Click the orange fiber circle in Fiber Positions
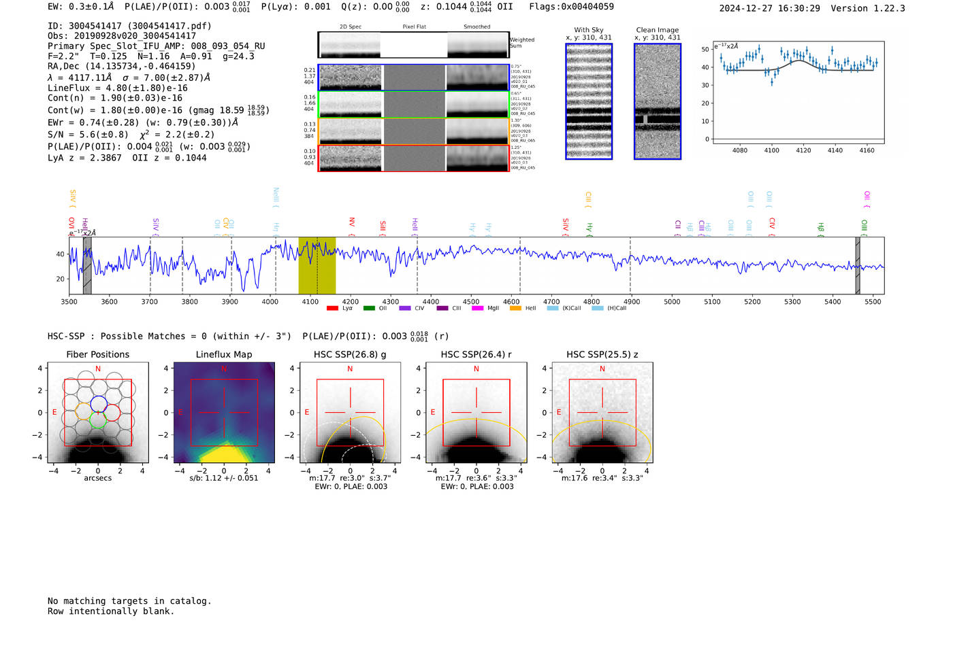Viewport: 953px width, 648px height. point(83,412)
